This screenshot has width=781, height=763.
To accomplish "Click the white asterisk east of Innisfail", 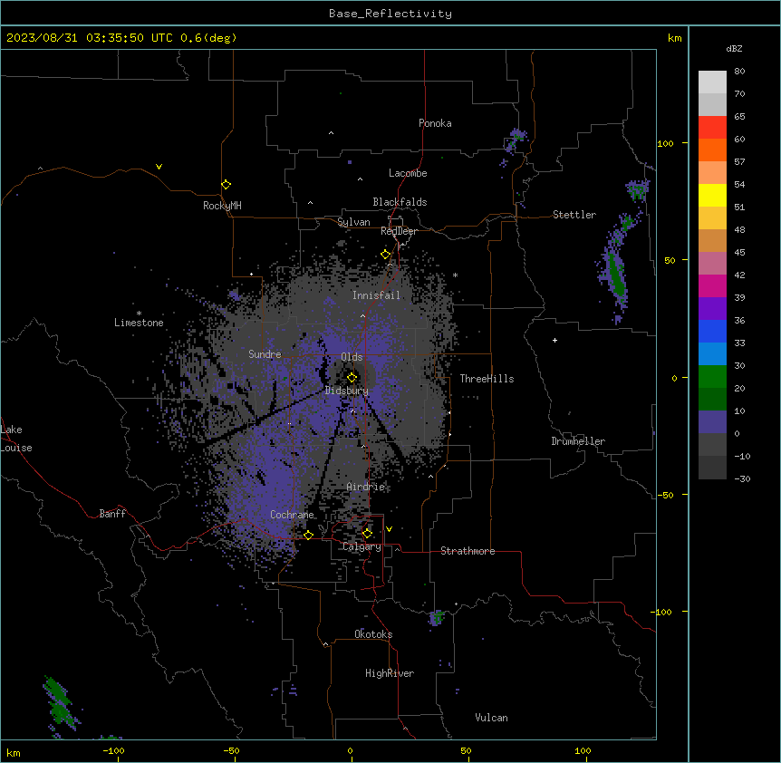I will click(455, 275).
